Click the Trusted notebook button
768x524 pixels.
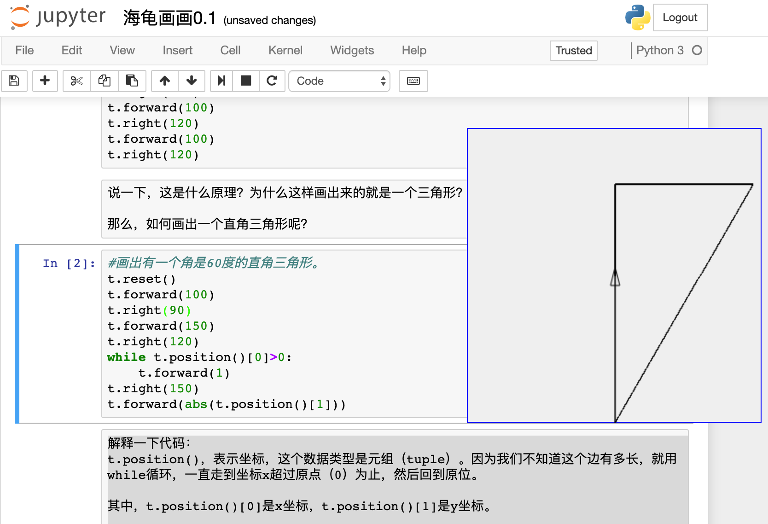click(574, 51)
